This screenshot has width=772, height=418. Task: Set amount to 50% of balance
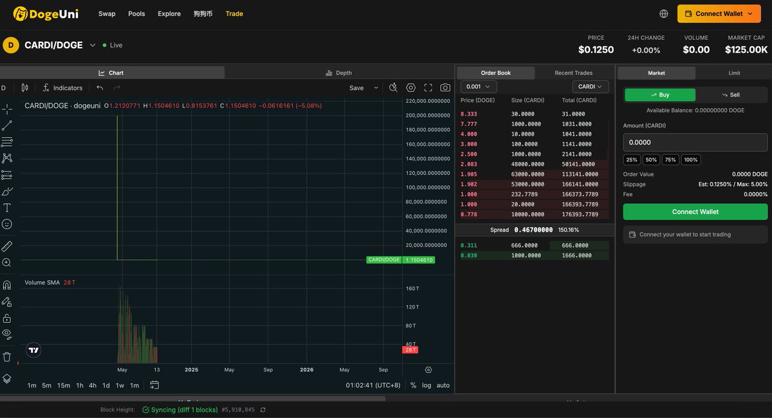tap(651, 159)
